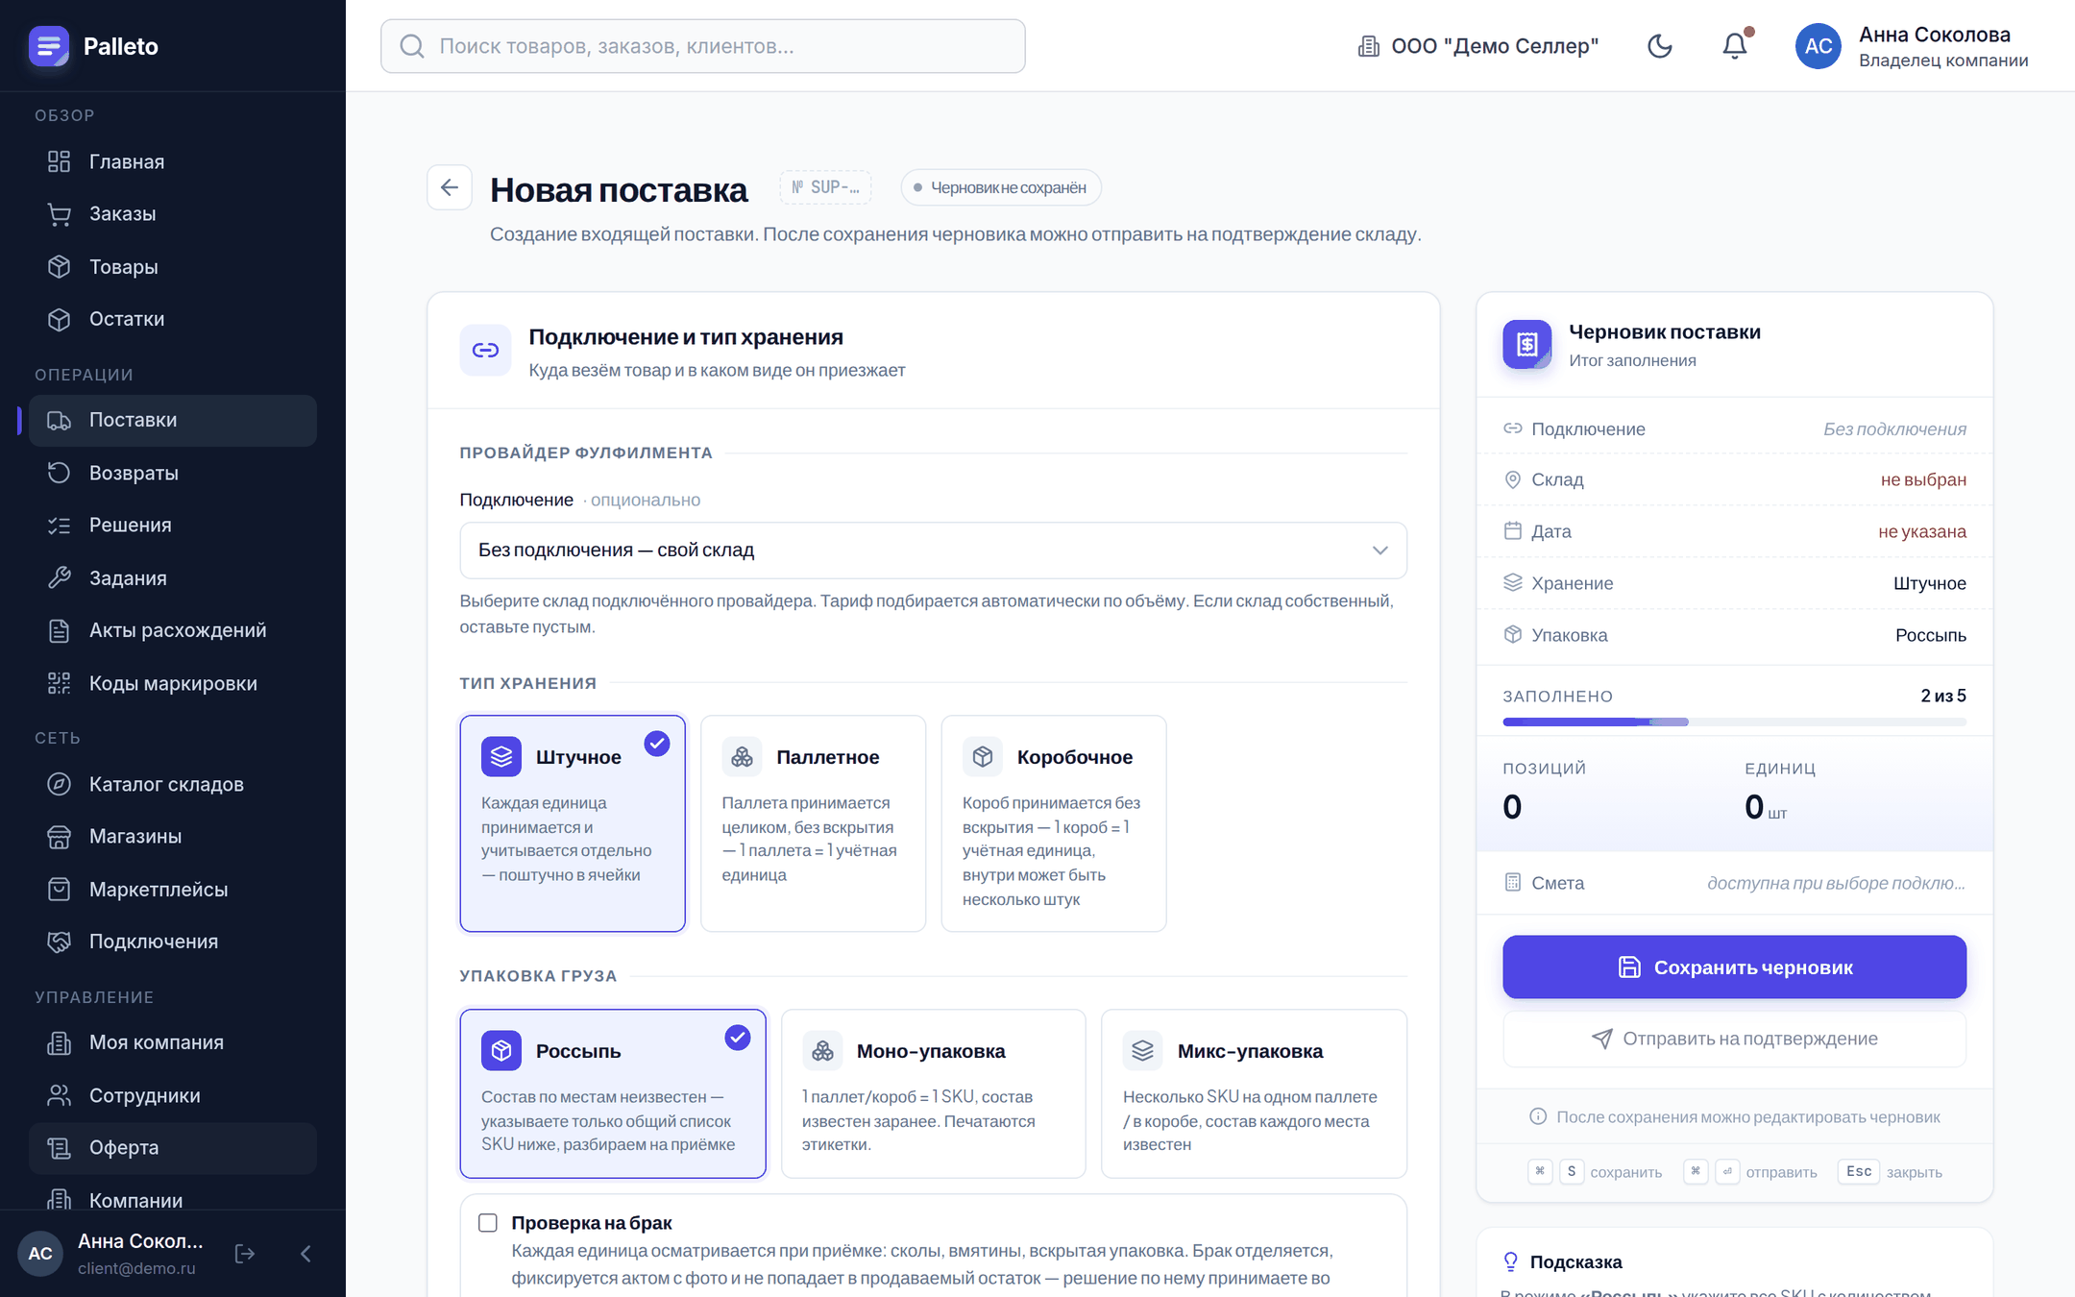
Task: Open Остатки in sidebar
Action: (173, 319)
